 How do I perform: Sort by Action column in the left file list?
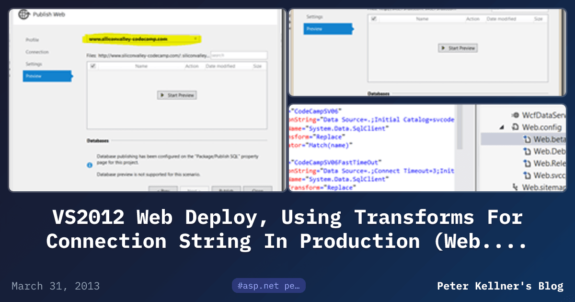(x=192, y=66)
